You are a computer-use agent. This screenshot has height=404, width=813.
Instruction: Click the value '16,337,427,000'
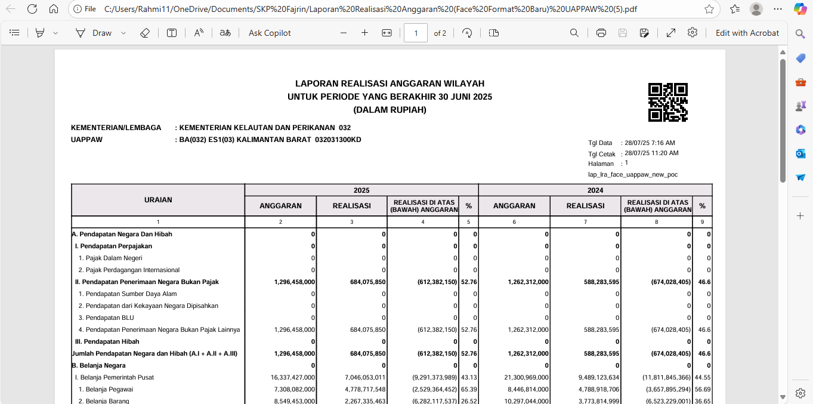pyautogui.click(x=293, y=377)
